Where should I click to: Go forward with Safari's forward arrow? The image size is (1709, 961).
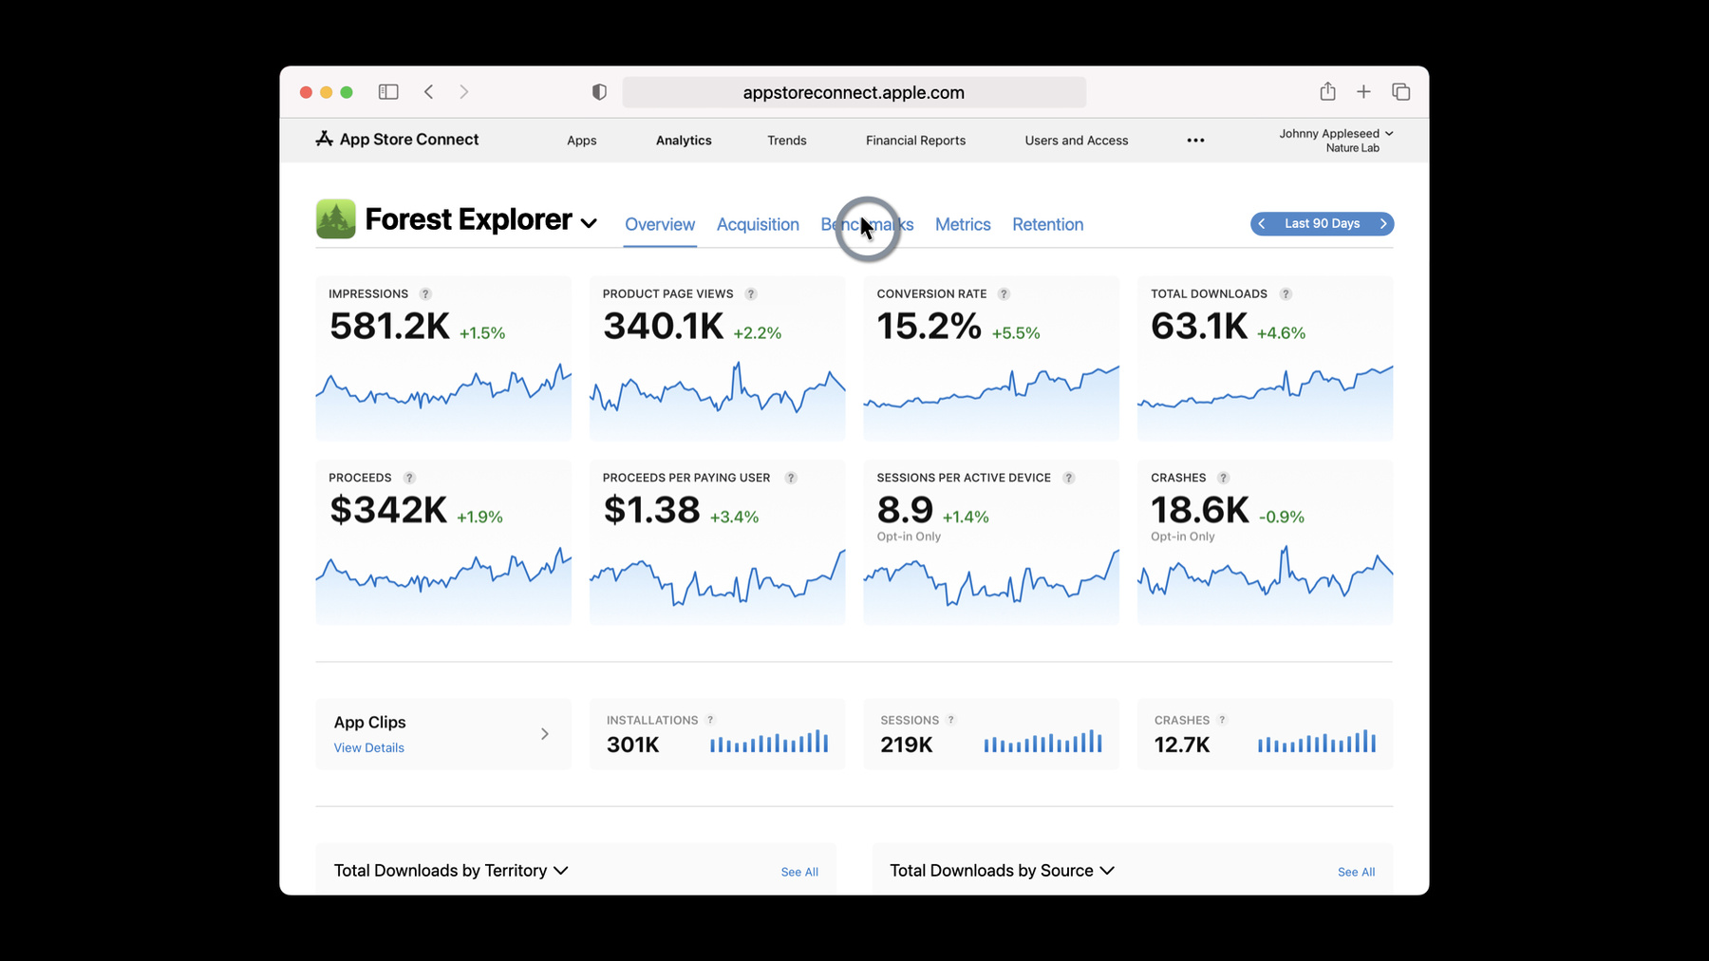(463, 92)
